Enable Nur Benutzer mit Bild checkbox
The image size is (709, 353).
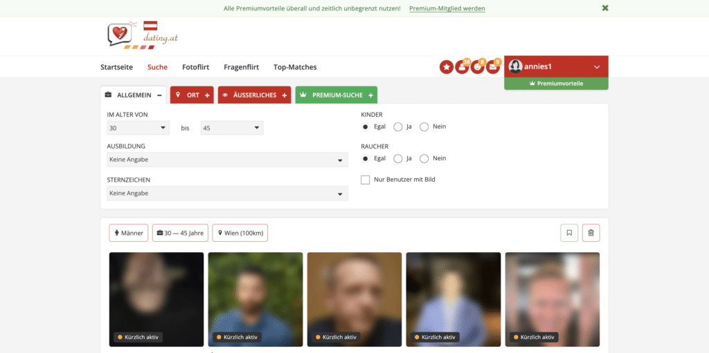[366, 180]
